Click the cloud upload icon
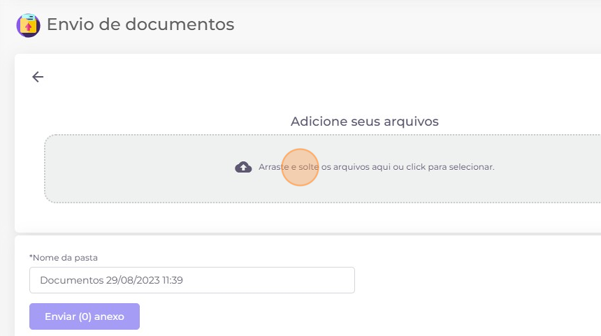This screenshot has width=601, height=336. tap(243, 167)
